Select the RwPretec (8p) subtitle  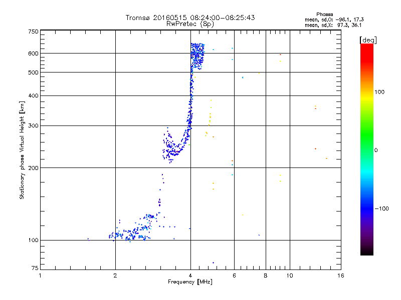190,24
